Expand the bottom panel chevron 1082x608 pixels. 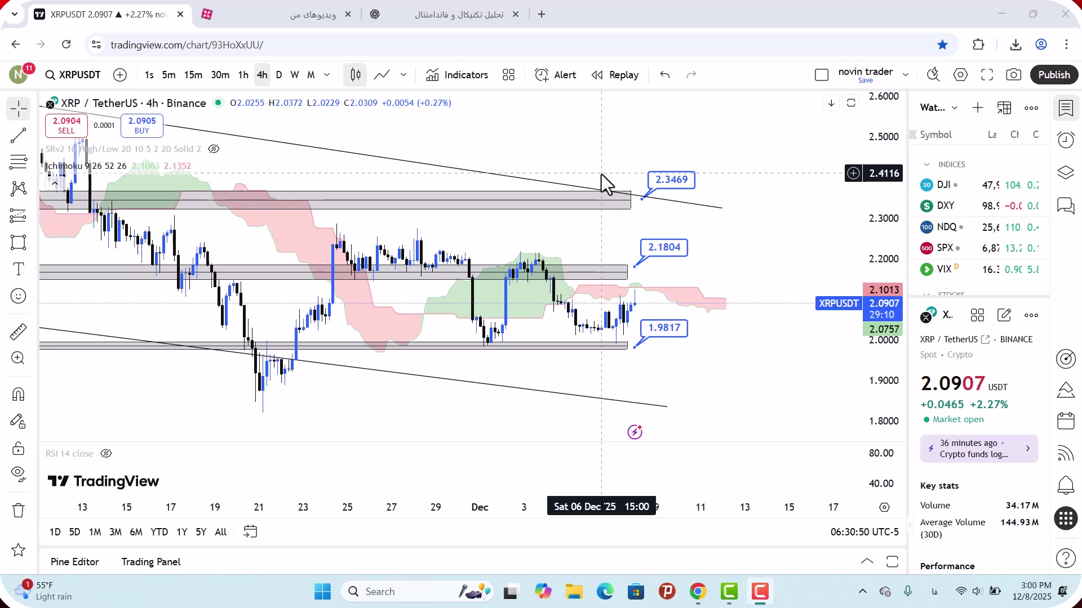tap(867, 561)
